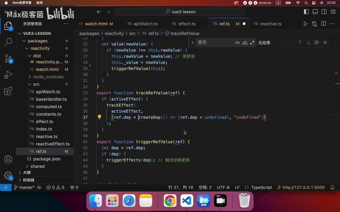
Task: Open errors and warnings status item
Action: (55, 187)
